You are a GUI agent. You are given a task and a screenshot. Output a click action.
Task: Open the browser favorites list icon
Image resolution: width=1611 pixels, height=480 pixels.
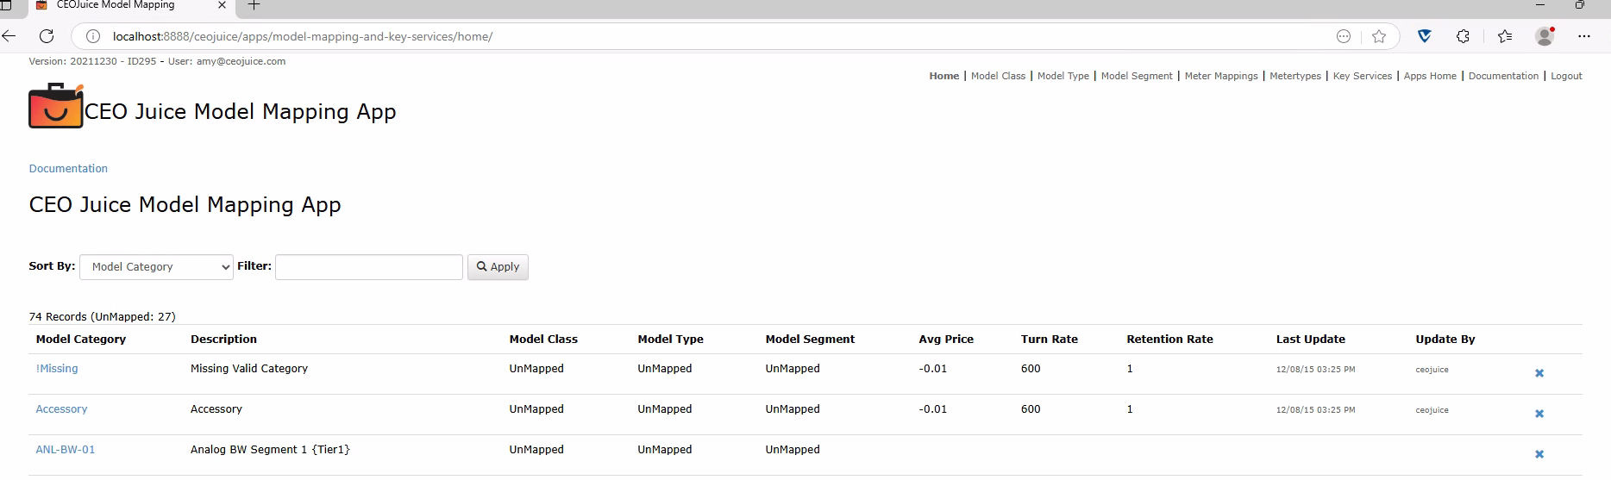pyautogui.click(x=1505, y=36)
